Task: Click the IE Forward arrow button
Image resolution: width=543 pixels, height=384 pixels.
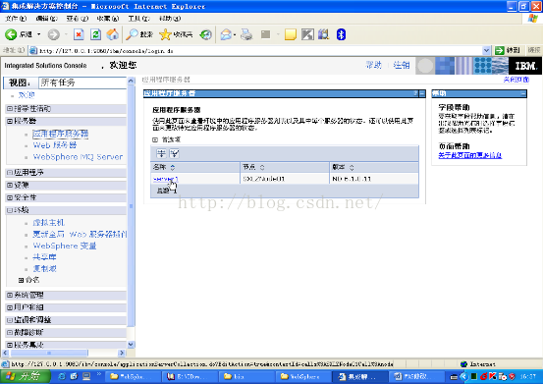Action: pyautogui.click(x=54, y=34)
